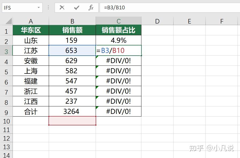Image resolution: width=240 pixels, height=158 pixels.
Task: Click #DIV/0! error in 安徽 row
Action: 118,61
